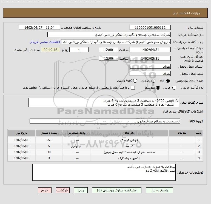
Task: Tick the اسناد خزانه اسلامی payment checkbox
Action: click(133, 88)
